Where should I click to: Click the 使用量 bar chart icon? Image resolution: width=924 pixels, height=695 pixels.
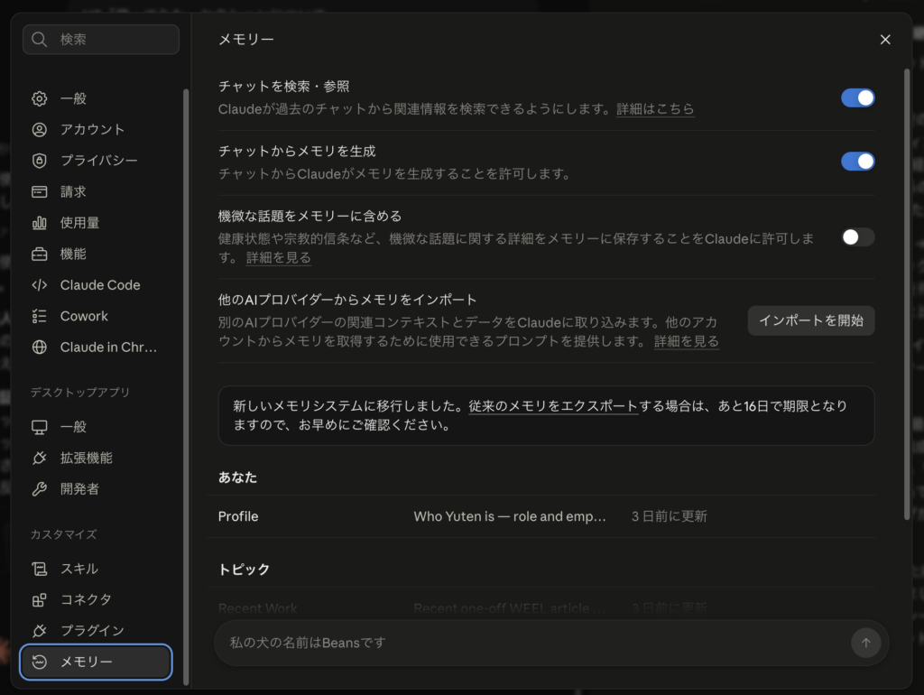coord(40,223)
